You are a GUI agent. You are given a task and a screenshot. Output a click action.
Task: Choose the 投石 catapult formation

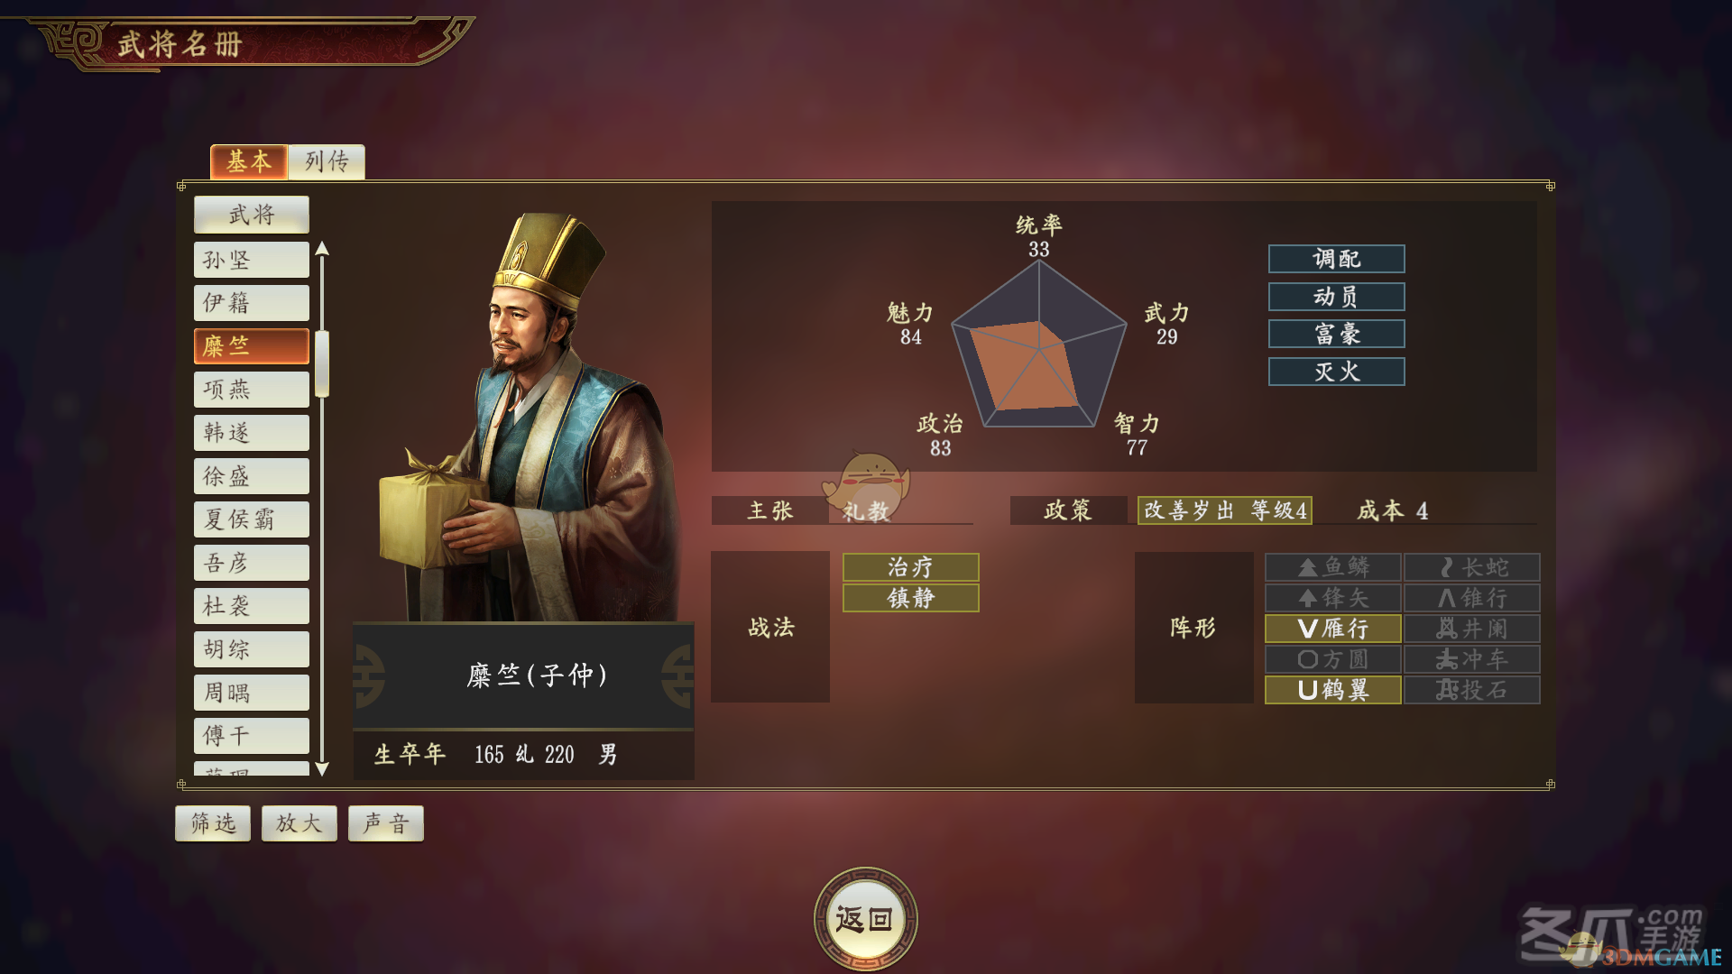[1471, 690]
